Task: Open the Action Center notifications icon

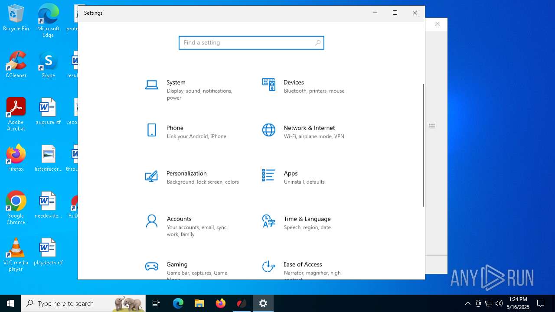Action: click(x=541, y=303)
